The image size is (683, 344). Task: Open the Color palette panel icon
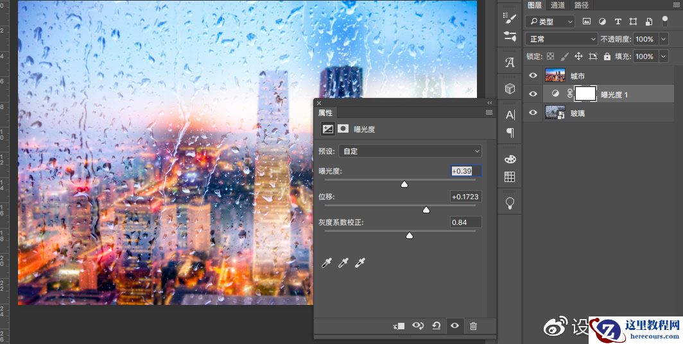point(510,159)
